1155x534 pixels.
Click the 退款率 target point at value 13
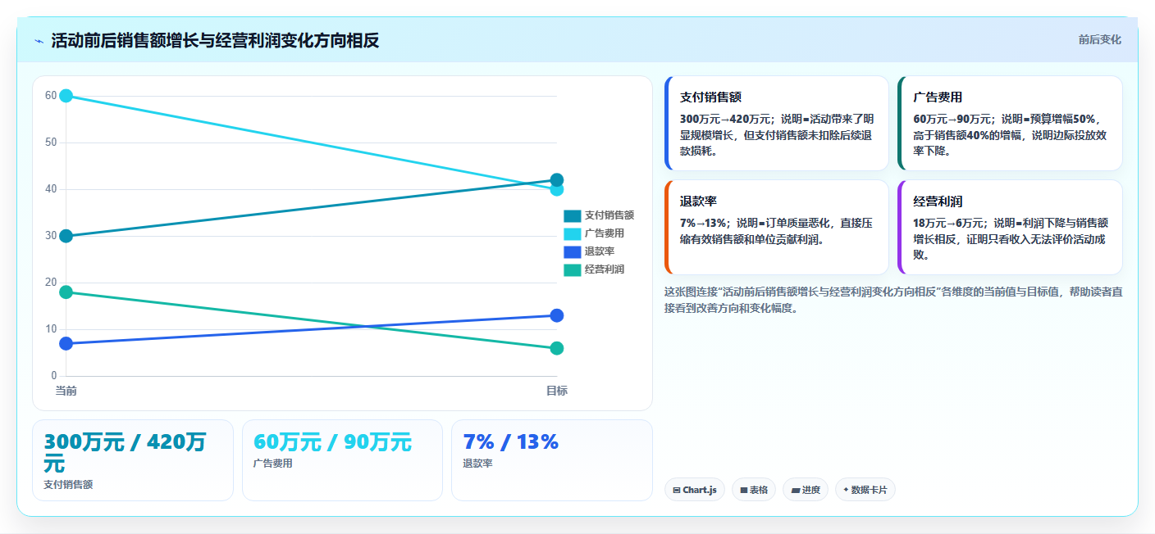557,315
